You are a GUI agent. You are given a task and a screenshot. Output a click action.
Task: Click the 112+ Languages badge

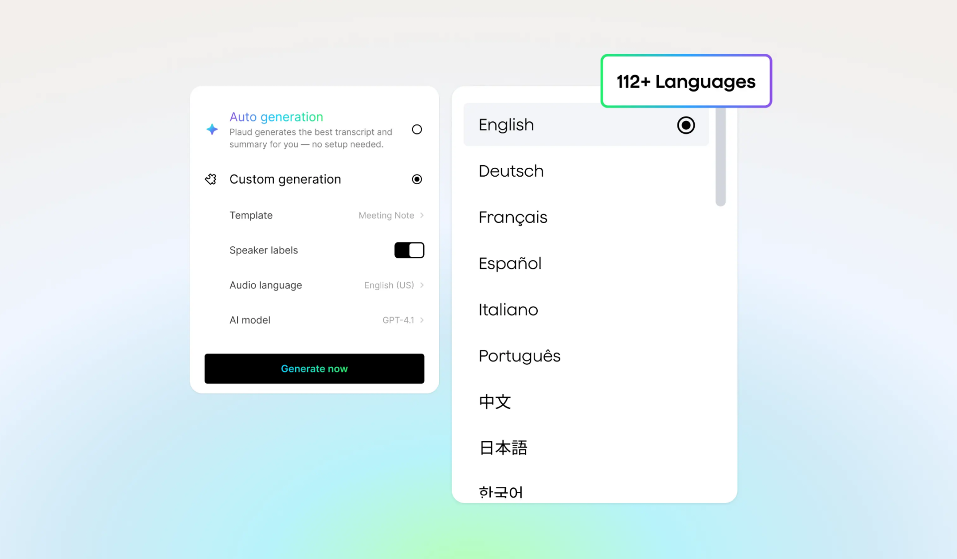coord(686,81)
